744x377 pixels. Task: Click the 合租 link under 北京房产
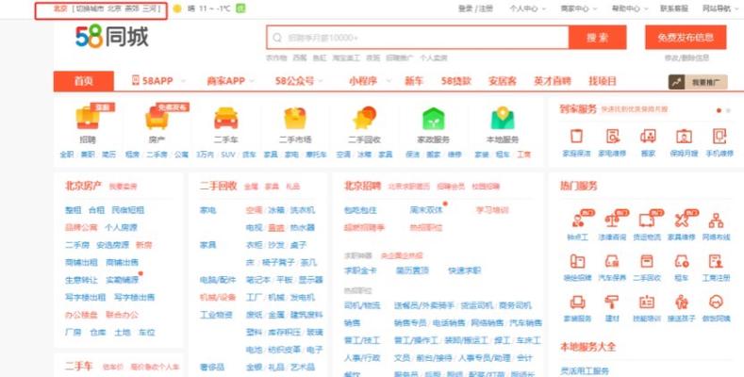point(96,210)
